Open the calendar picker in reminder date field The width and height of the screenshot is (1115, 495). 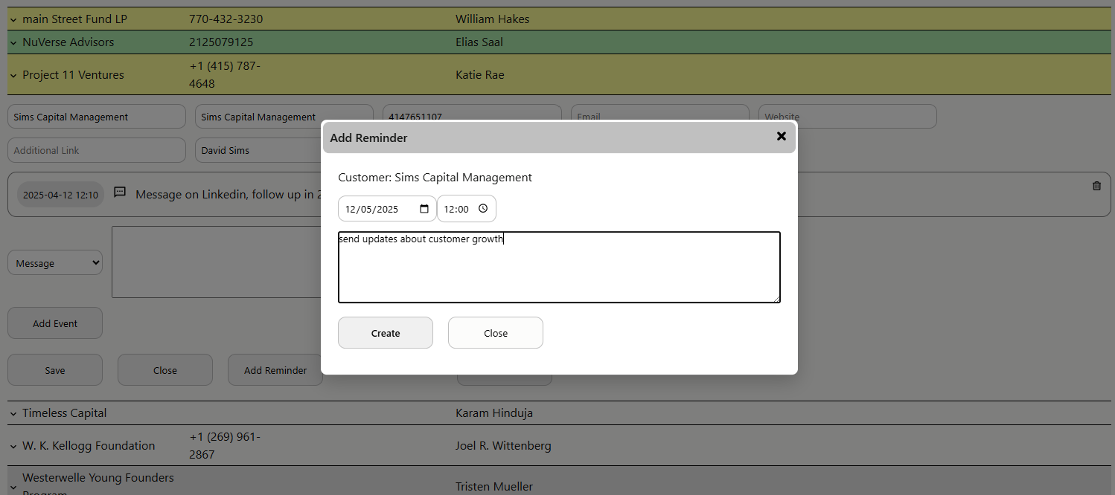pos(424,209)
